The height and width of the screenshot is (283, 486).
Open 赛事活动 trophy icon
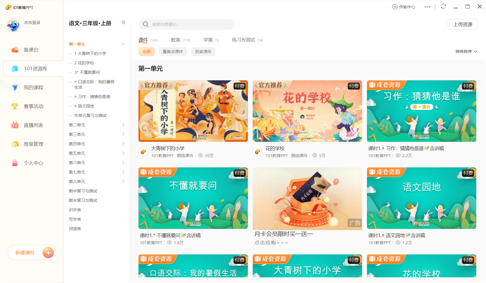[x=15, y=106]
